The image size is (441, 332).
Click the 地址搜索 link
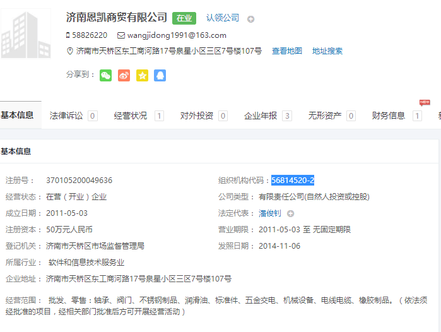(x=327, y=51)
